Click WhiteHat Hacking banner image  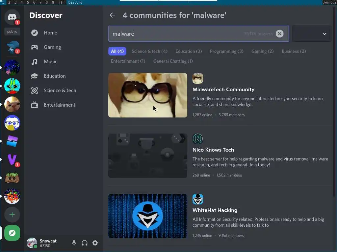tap(148, 216)
